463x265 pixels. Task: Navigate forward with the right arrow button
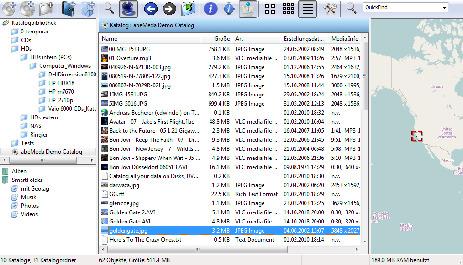[x=169, y=8]
